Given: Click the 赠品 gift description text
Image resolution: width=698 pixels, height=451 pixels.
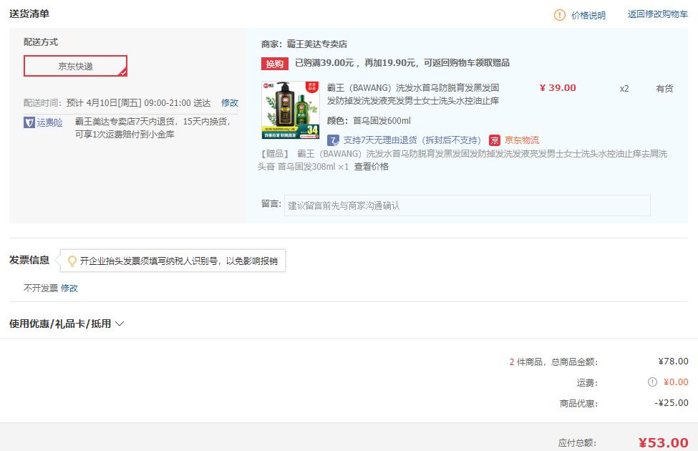Looking at the screenshot, I should pos(462,160).
